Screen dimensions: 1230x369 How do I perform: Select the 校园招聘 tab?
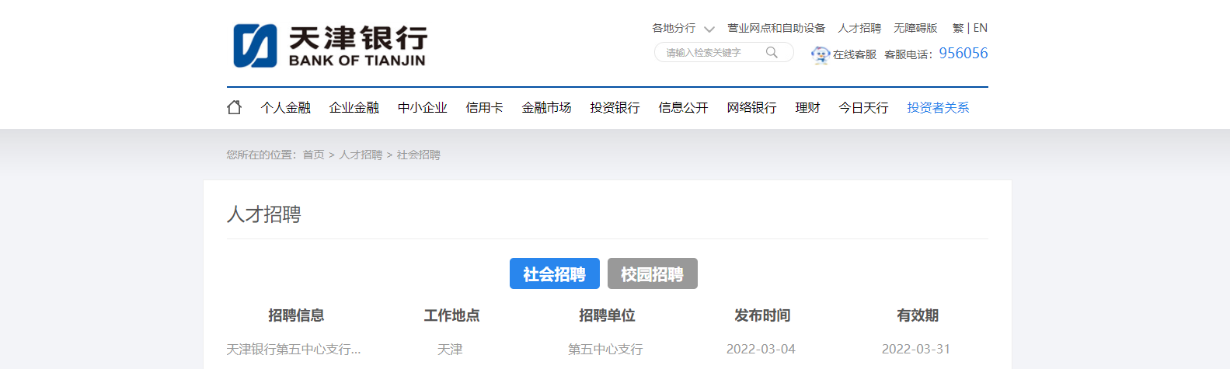(x=652, y=273)
